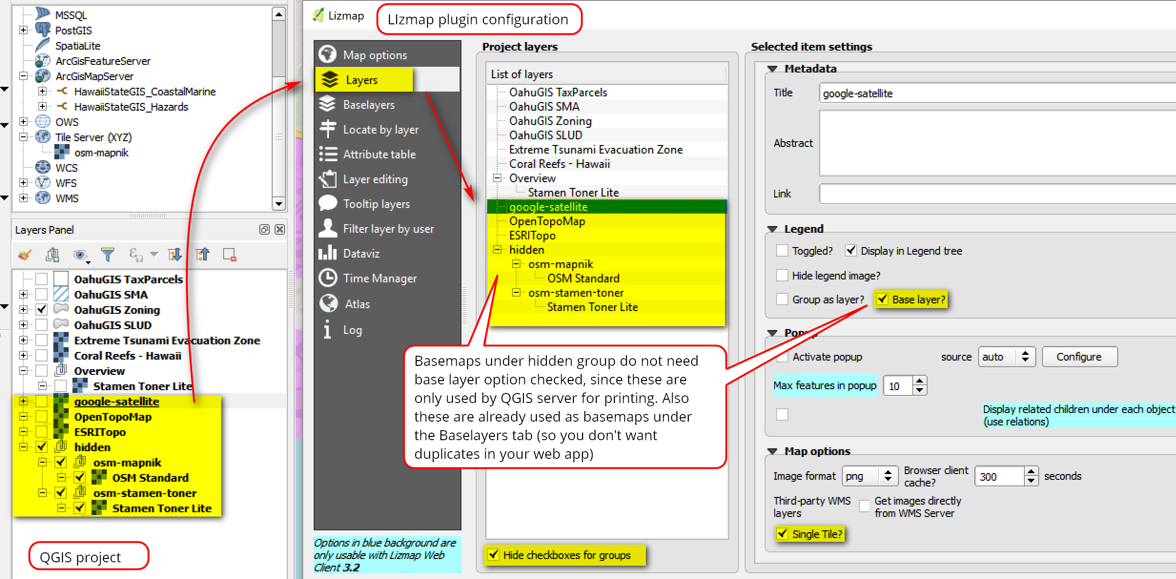The image size is (1176, 579).
Task: Click the expand all layers icon
Action: point(175,255)
